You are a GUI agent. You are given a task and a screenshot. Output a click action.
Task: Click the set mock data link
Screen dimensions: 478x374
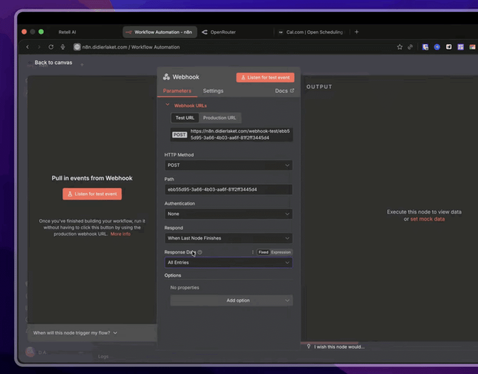[x=427, y=219]
